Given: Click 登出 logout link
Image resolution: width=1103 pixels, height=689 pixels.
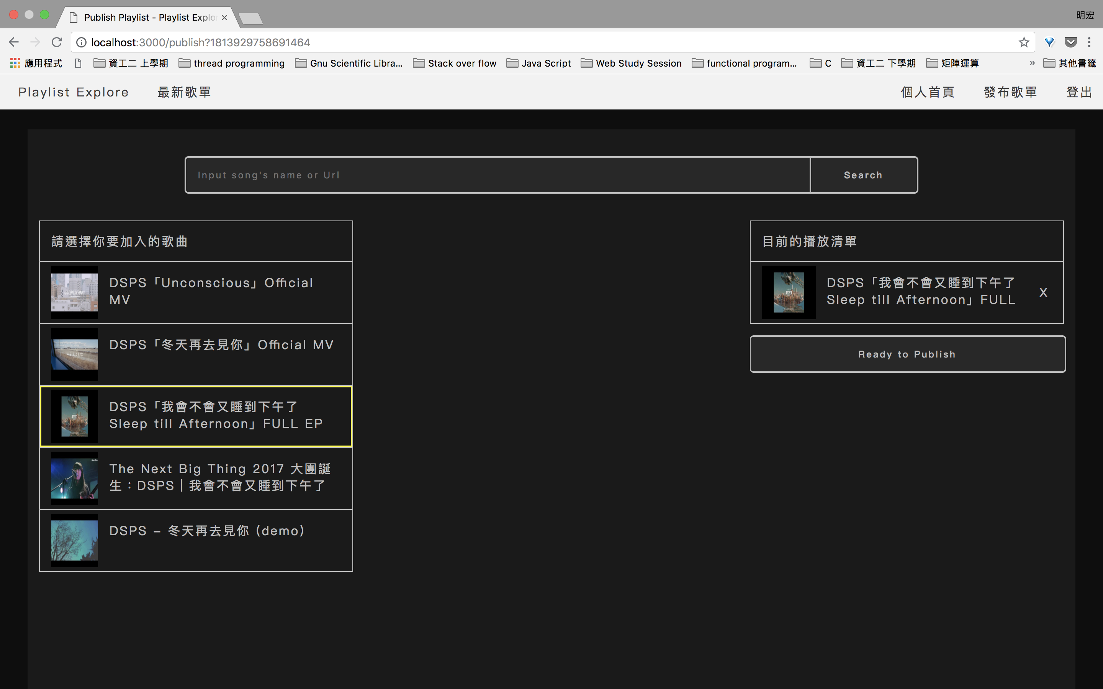Looking at the screenshot, I should click(x=1079, y=92).
